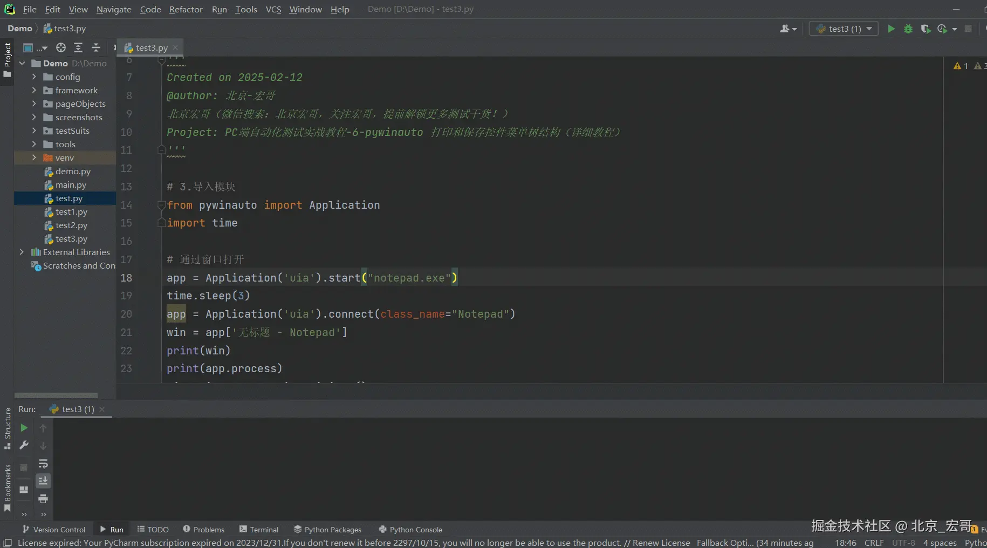Expand the venv folder

pos(34,157)
